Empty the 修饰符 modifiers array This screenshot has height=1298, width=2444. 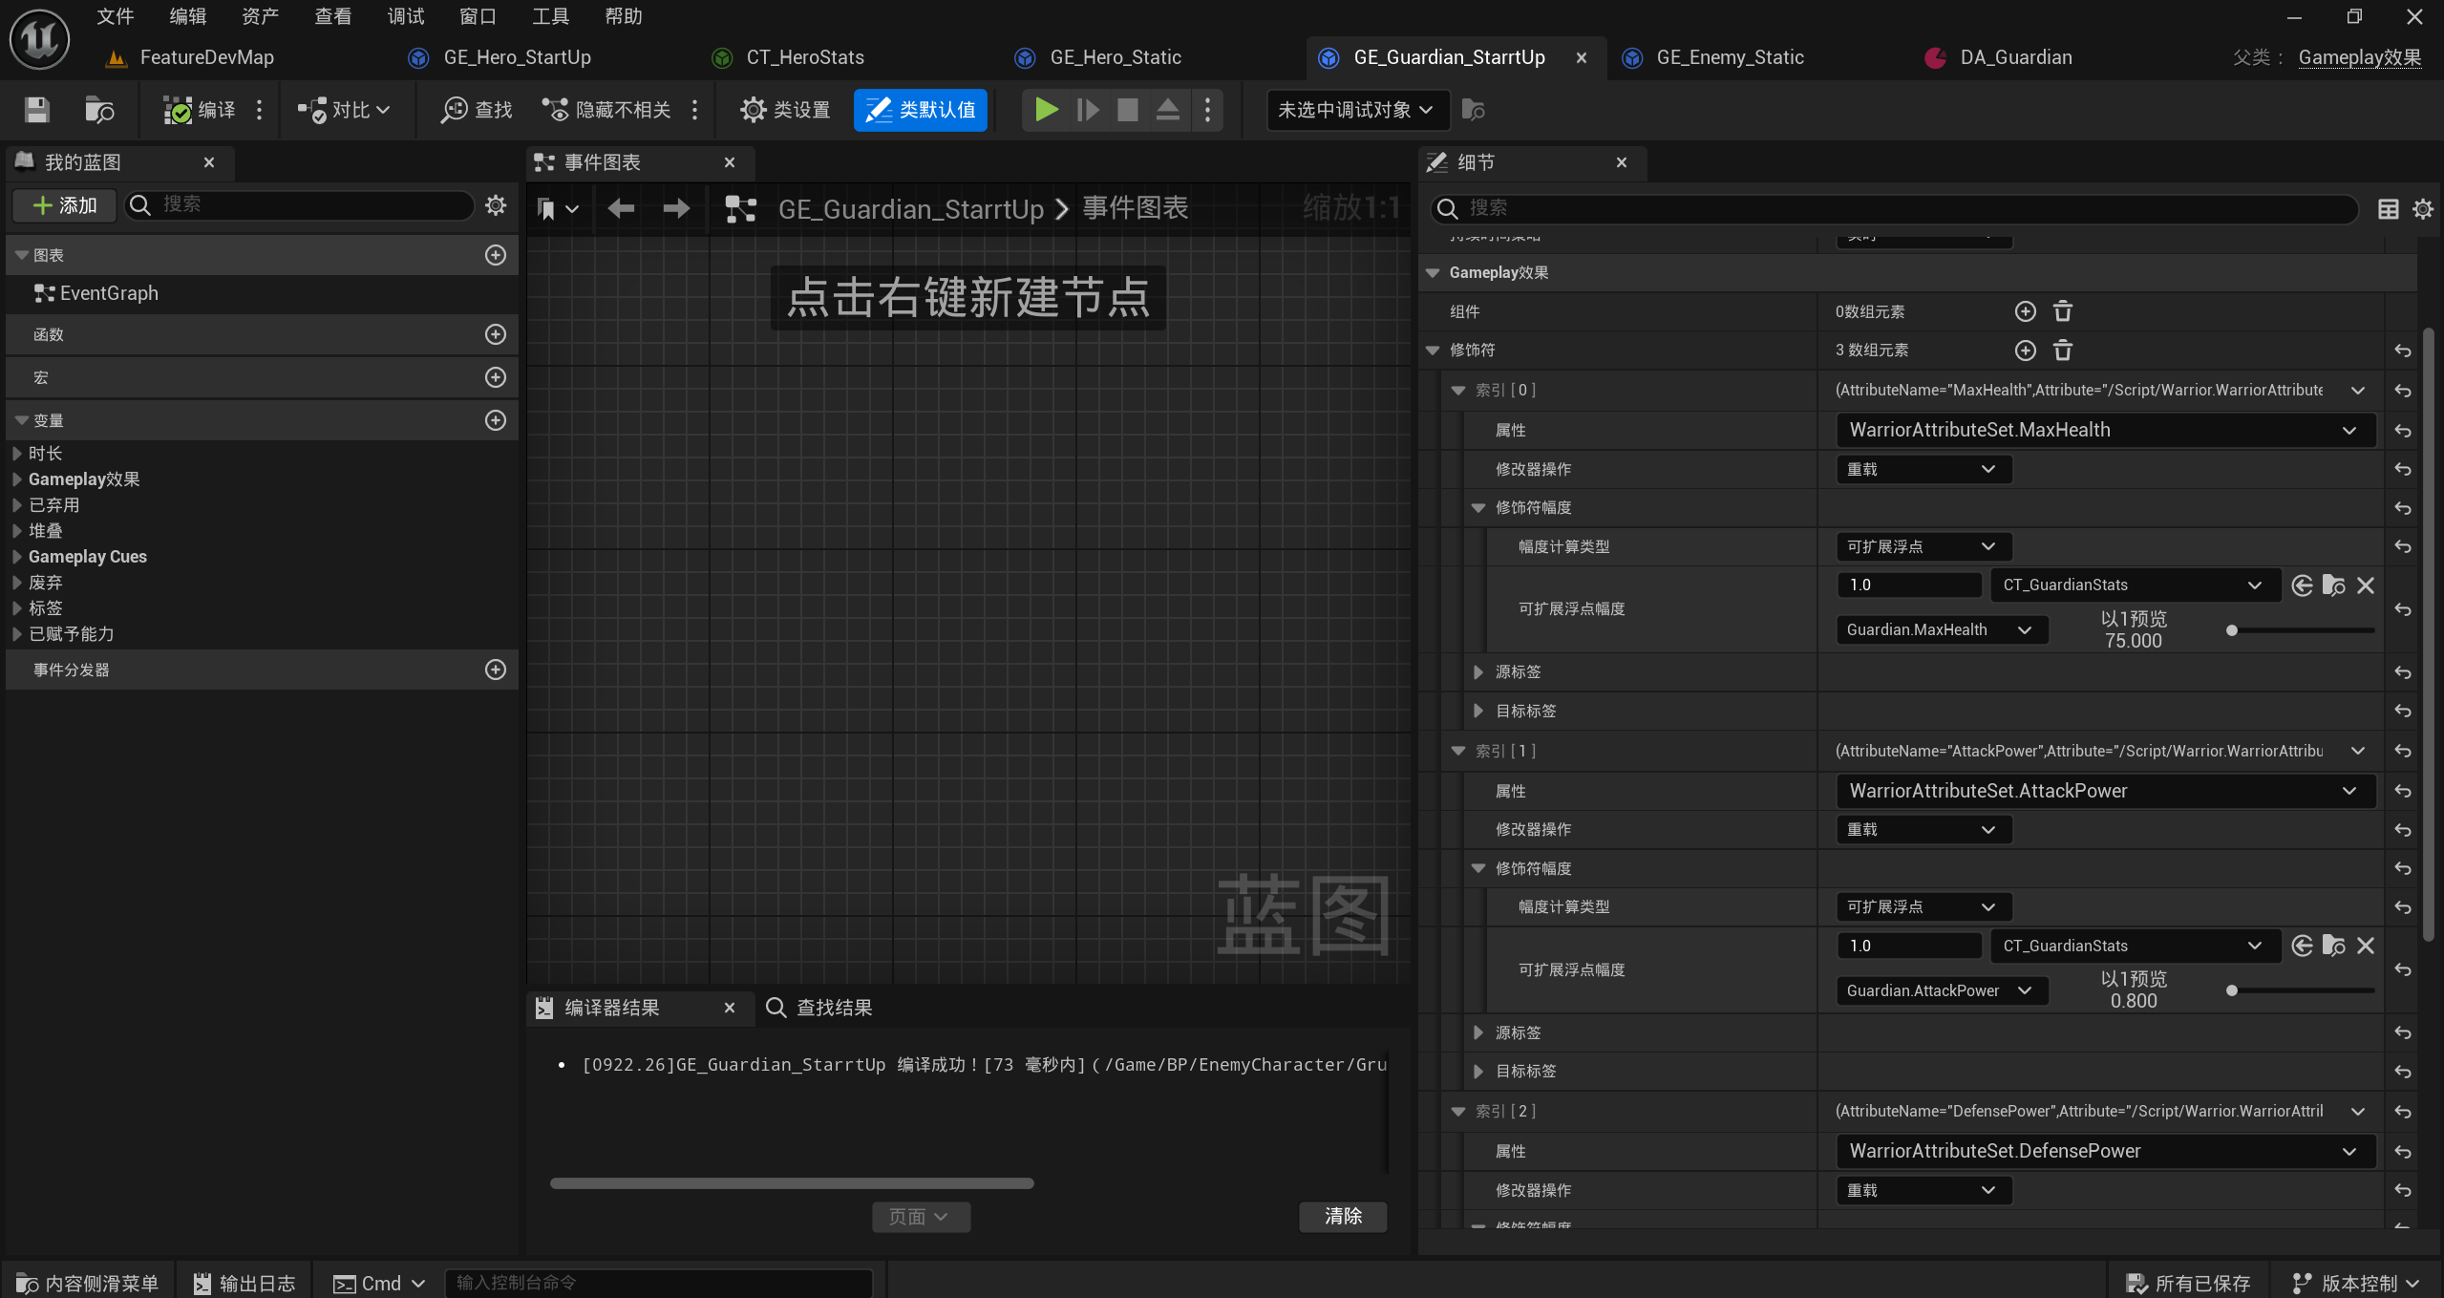(2063, 351)
